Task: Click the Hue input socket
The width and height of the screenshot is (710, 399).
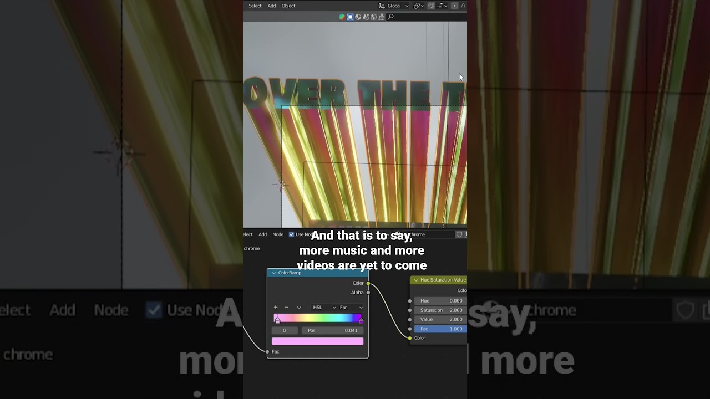Action: pyautogui.click(x=410, y=301)
